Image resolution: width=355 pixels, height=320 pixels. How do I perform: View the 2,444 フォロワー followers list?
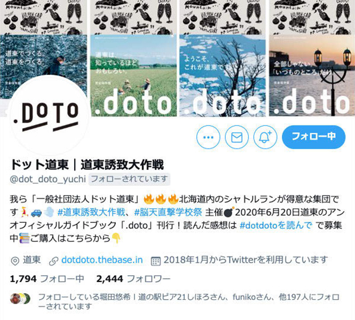[x=133, y=279]
